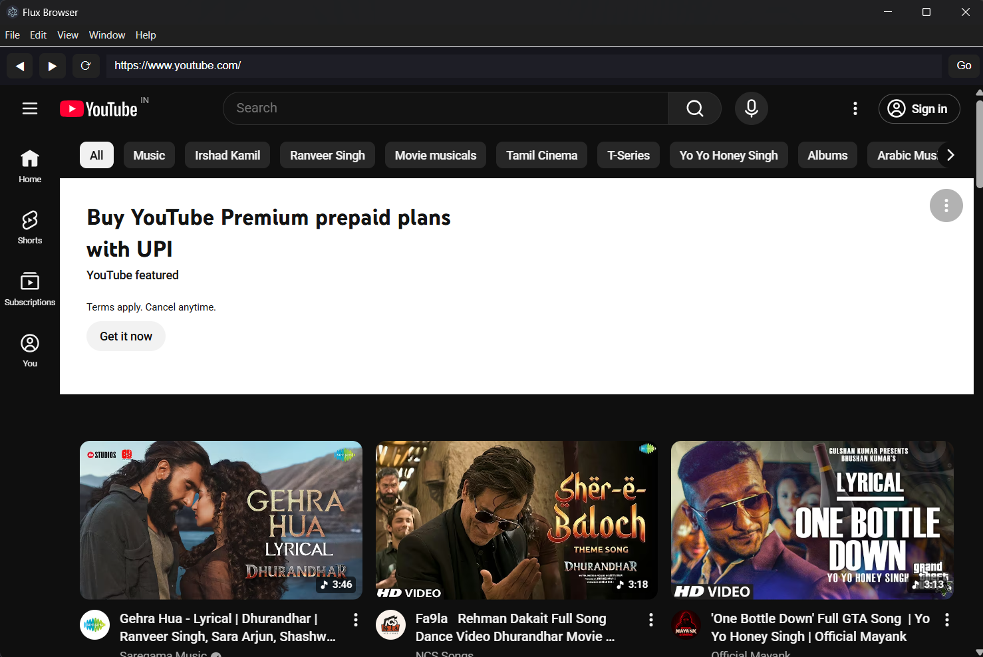Viewport: 983px width, 657px height.
Task: Play the Sher-e-Baloch video thumbnail
Action: click(516, 520)
